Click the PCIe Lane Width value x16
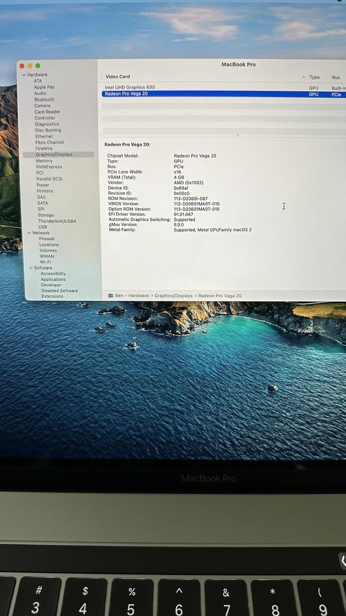This screenshot has width=346, height=616. tap(177, 172)
